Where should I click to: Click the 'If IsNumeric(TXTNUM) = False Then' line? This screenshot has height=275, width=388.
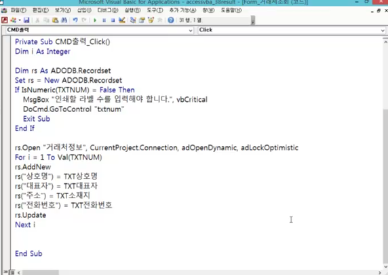(x=75, y=90)
